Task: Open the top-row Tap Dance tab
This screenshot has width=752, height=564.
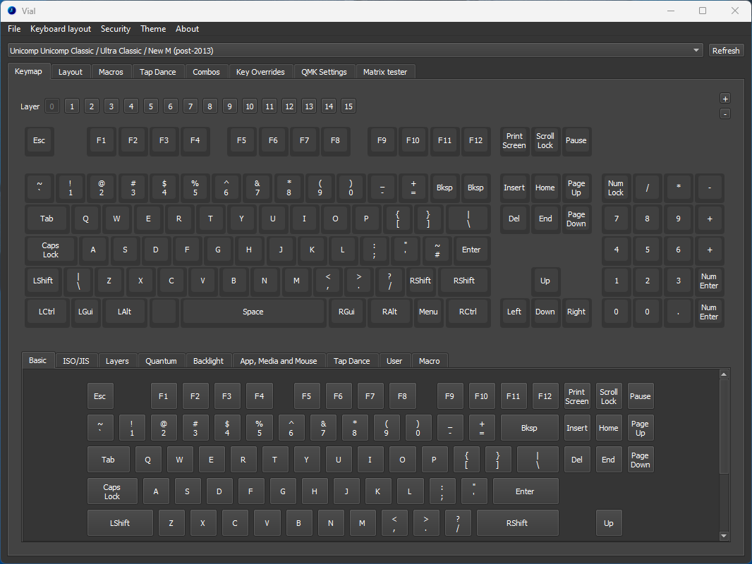Action: tap(158, 72)
